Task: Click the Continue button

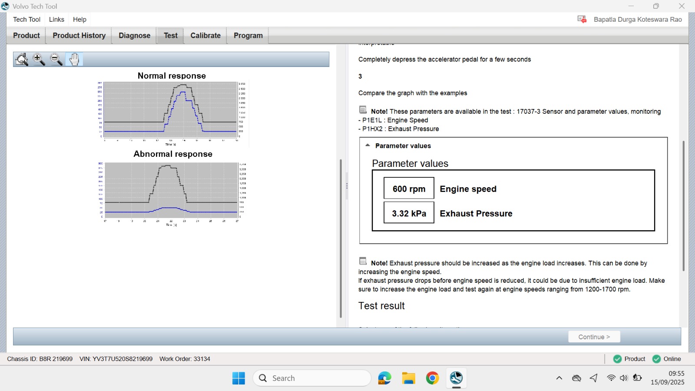Action: coord(594,337)
